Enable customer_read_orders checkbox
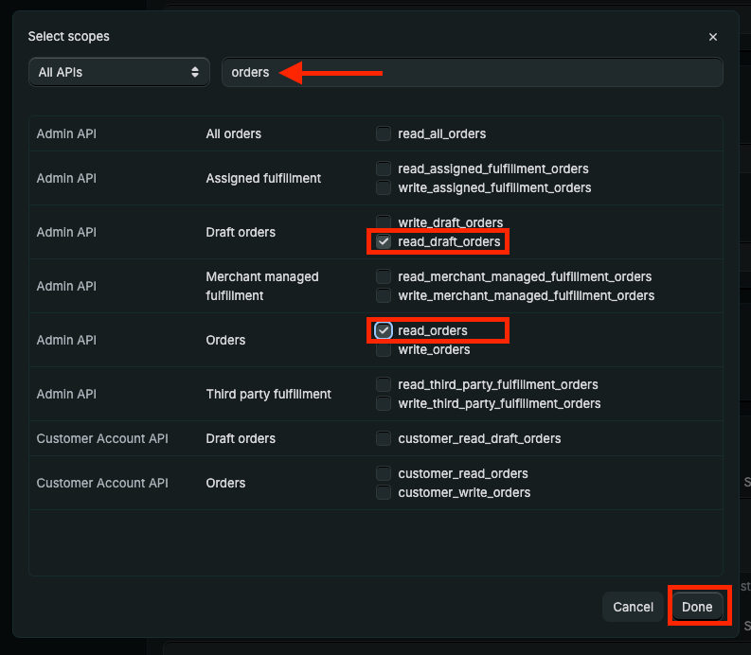Screen dimensions: 751x655 (x=384, y=473)
